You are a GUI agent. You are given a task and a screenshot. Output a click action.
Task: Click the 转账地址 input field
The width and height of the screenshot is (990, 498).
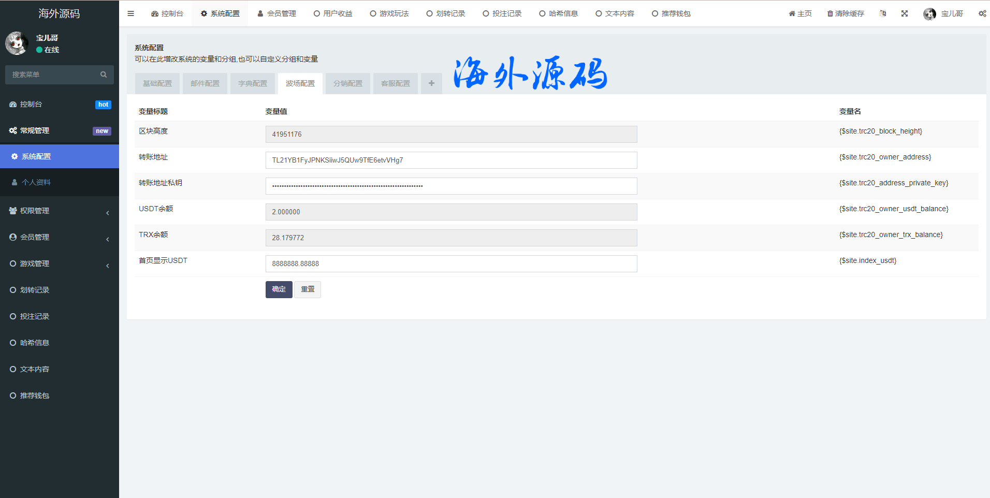(451, 160)
